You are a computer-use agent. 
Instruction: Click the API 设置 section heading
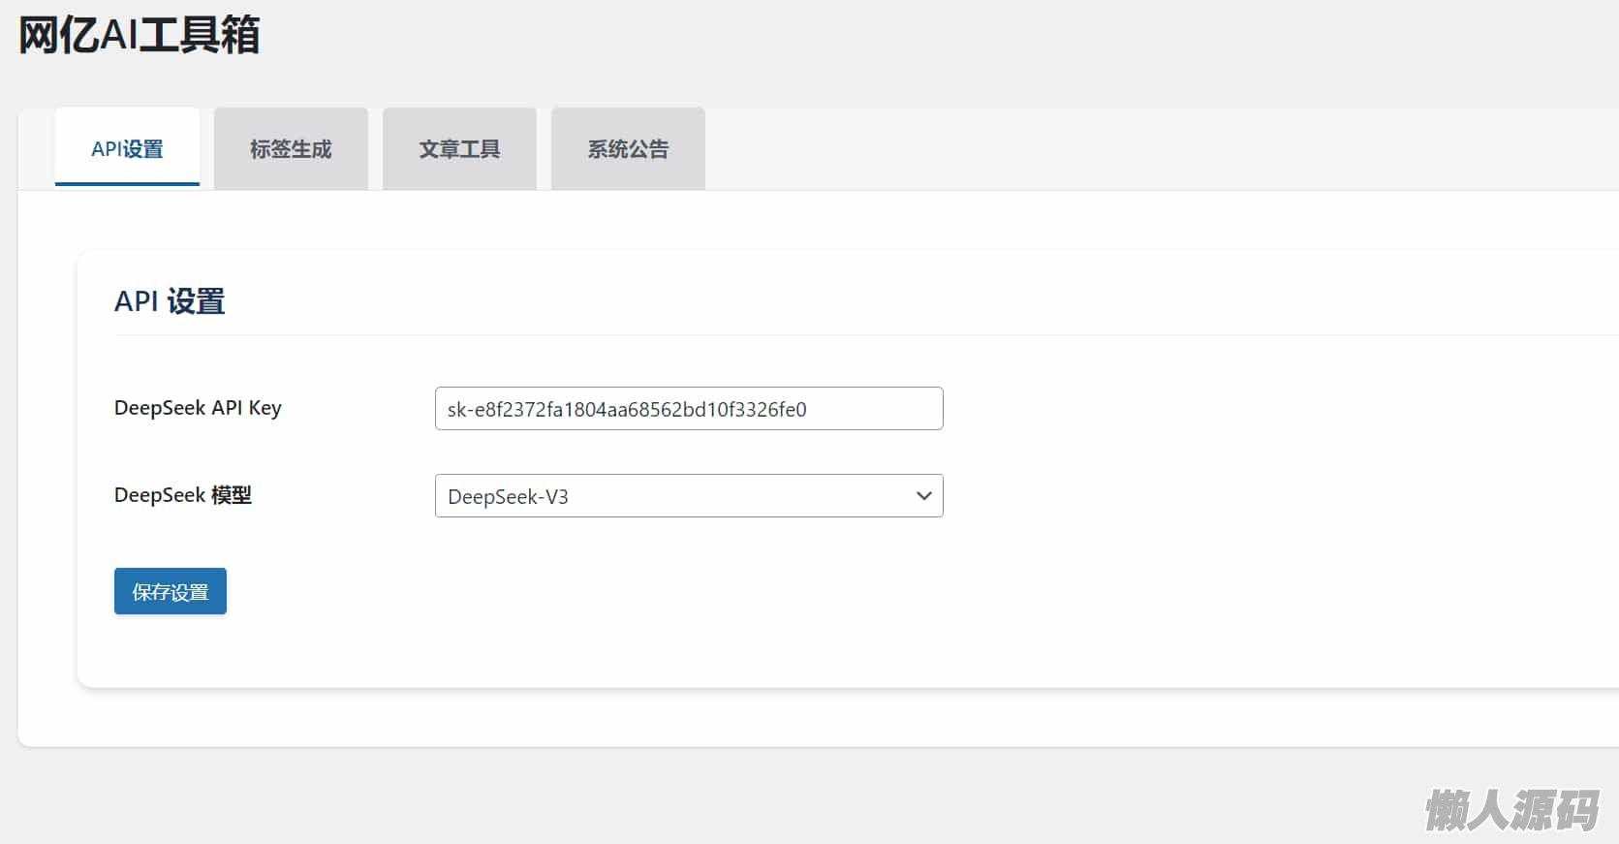click(170, 301)
